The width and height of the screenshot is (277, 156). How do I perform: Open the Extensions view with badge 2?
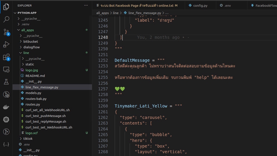tap(6, 57)
